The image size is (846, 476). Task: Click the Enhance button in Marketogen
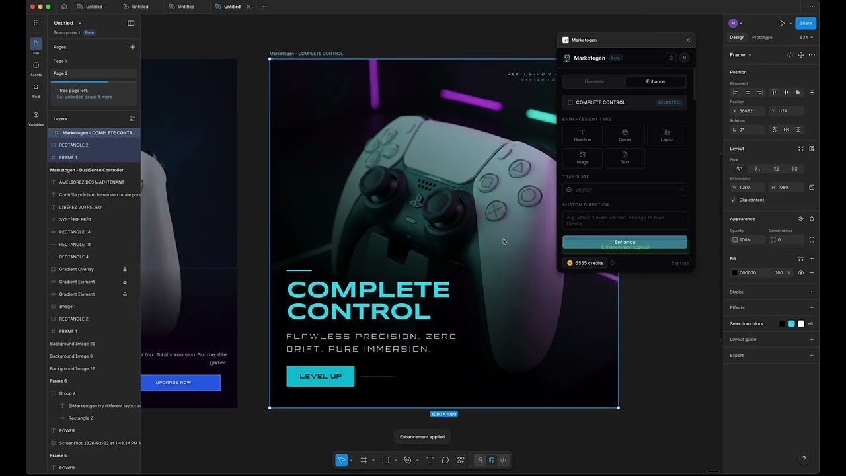point(625,242)
